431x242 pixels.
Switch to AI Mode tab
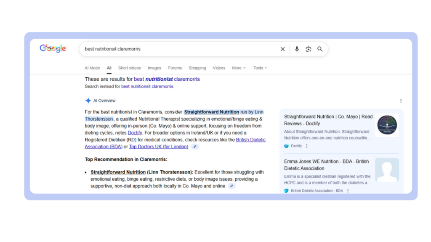pos(92,68)
